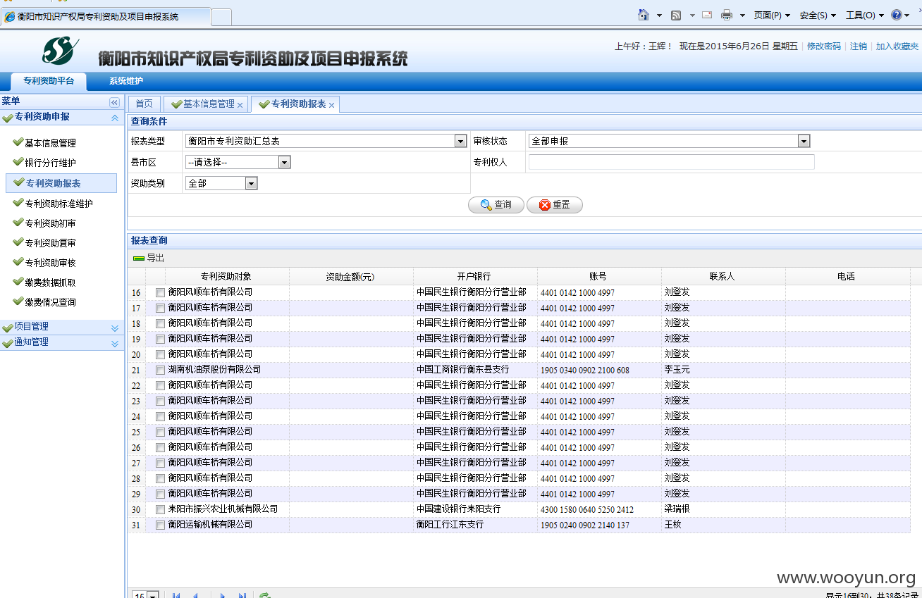Click the IE home icon
The image size is (922, 598).
[x=643, y=15]
